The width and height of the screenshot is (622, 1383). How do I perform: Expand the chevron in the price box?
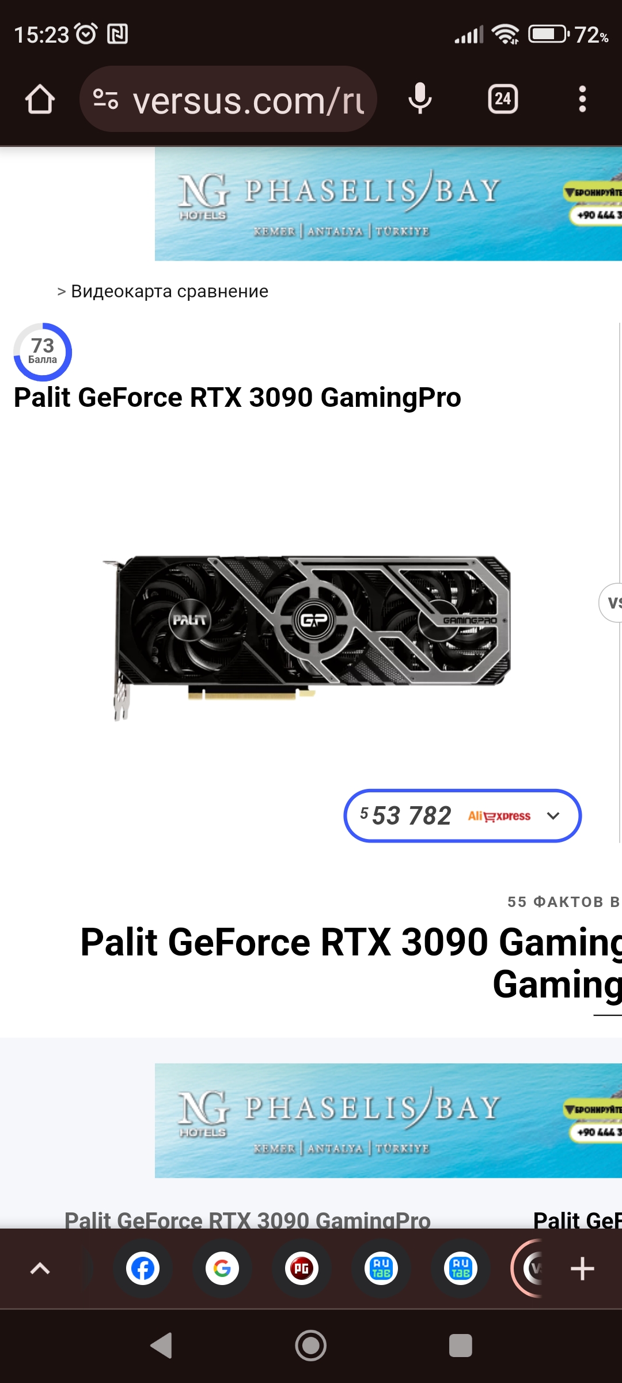pos(553,816)
